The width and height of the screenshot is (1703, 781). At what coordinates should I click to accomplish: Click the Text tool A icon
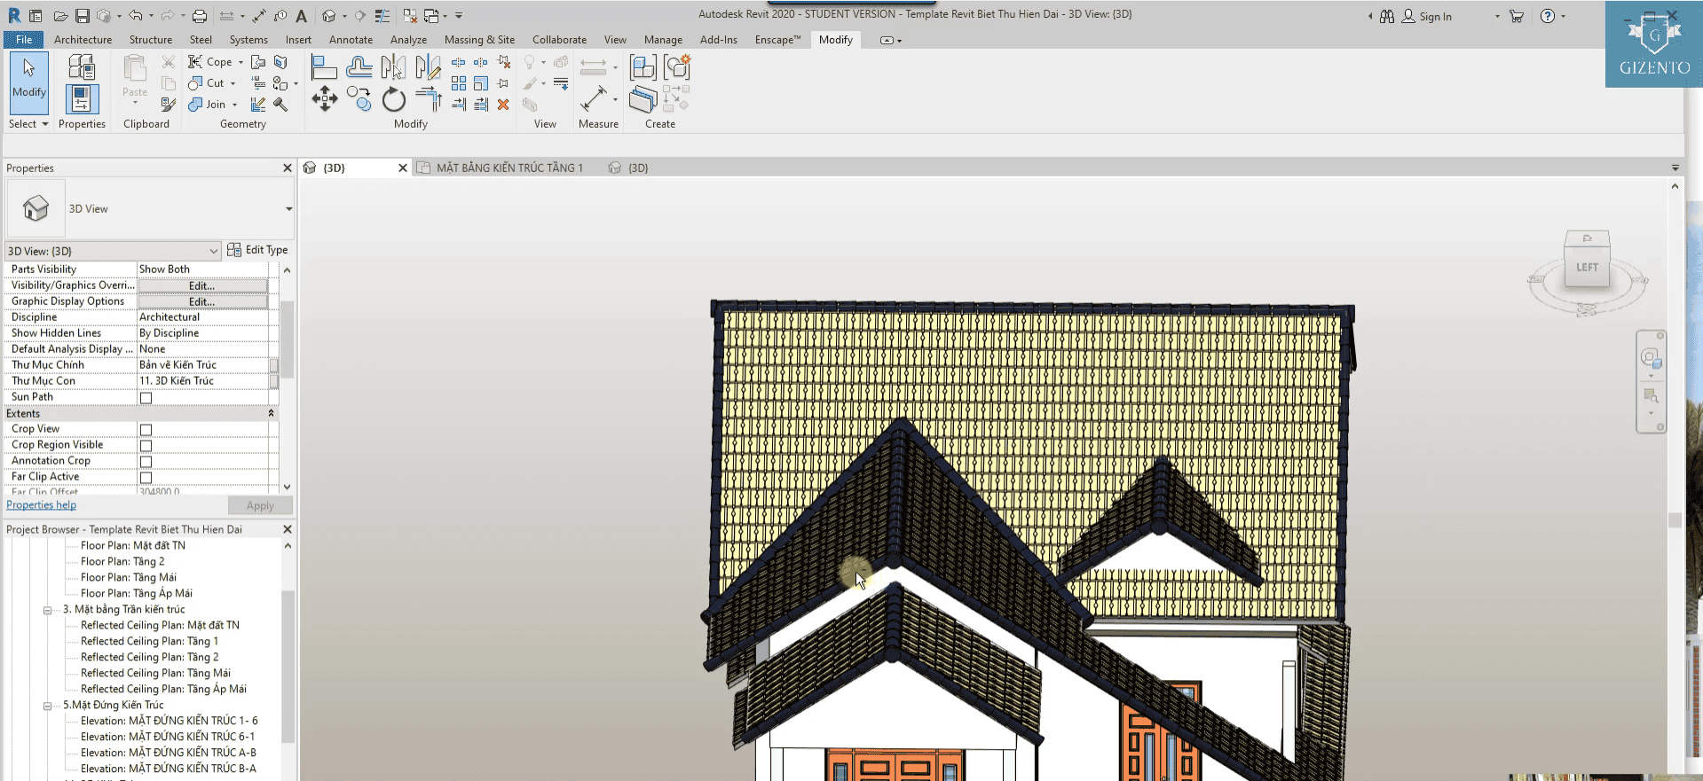301,16
